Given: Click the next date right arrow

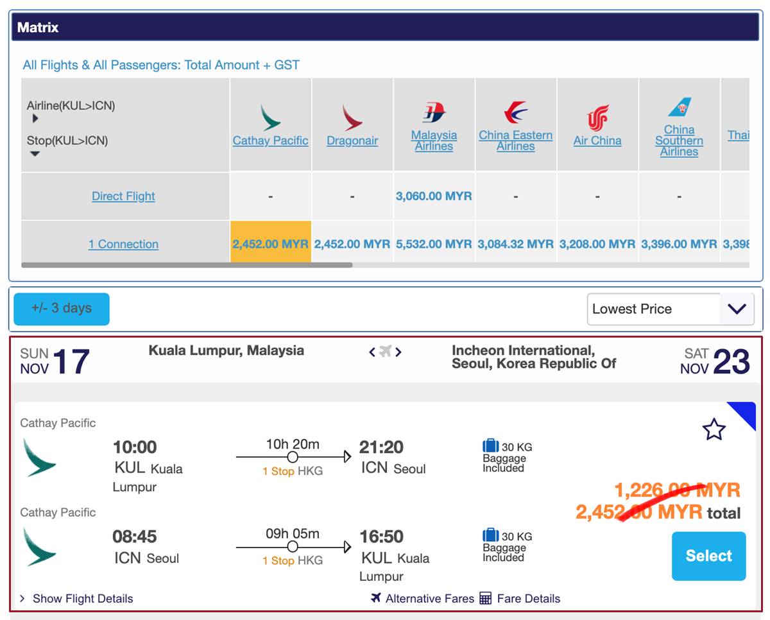Looking at the screenshot, I should 398,352.
